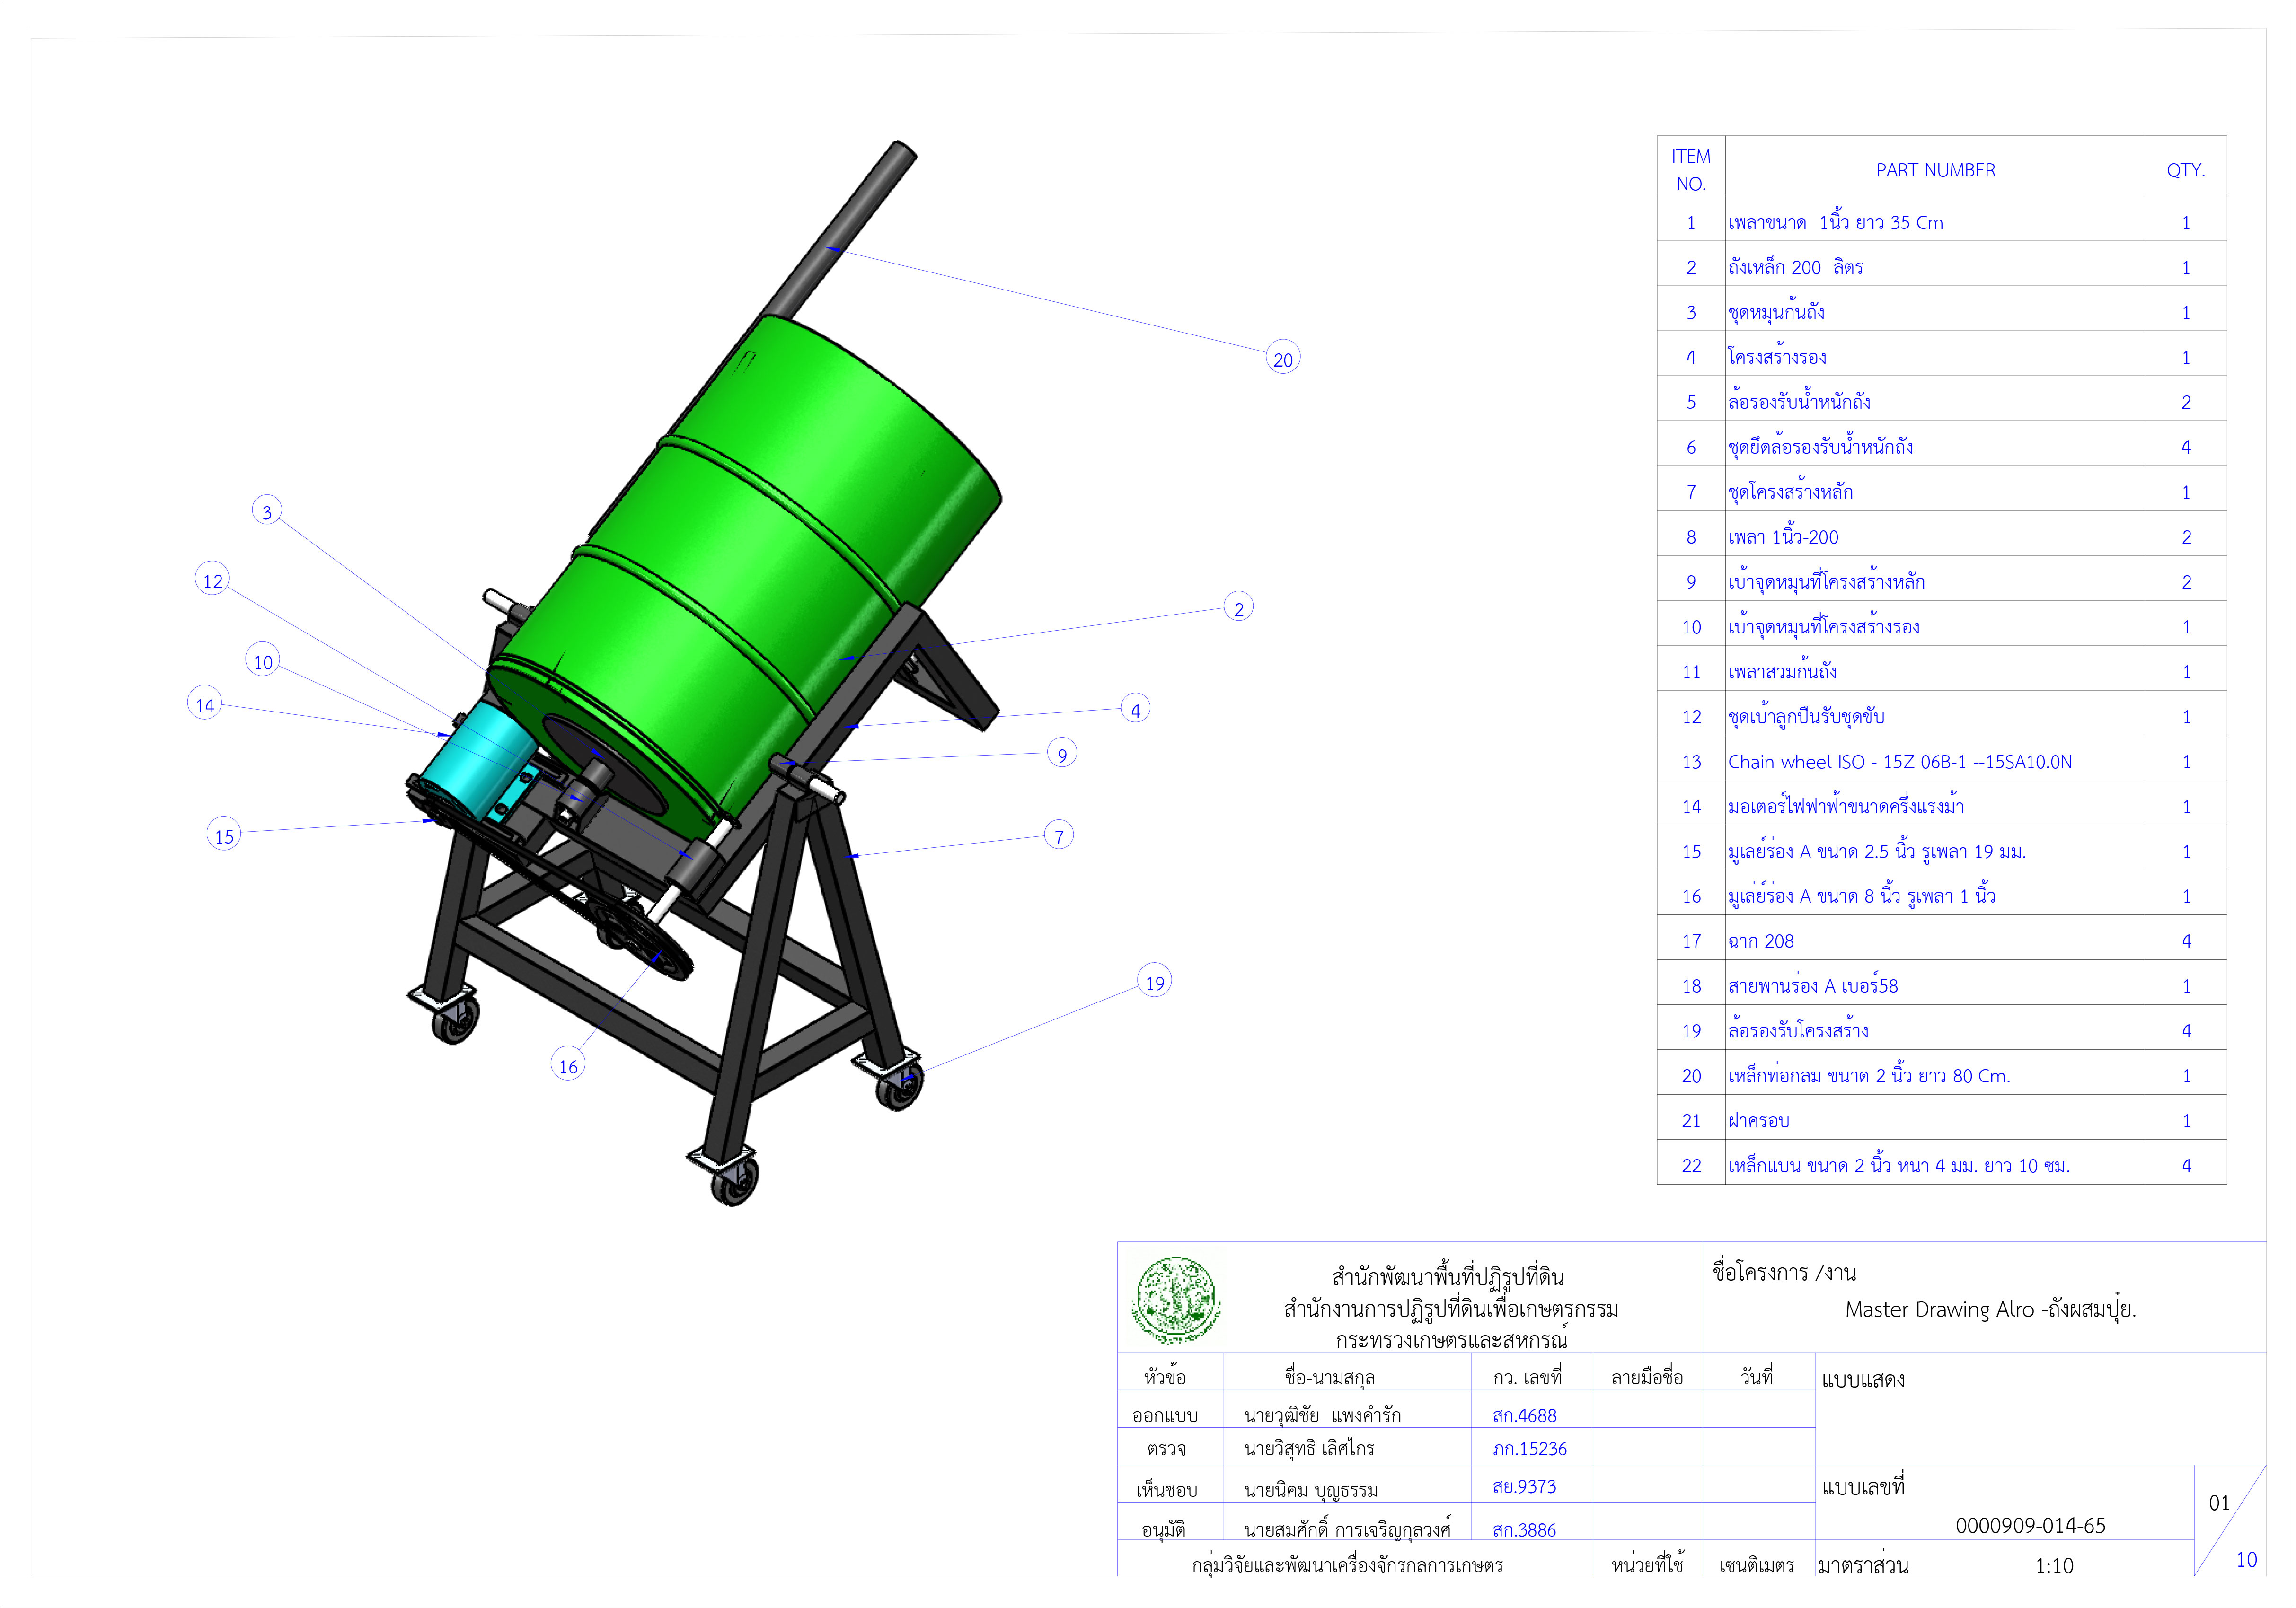
Task: Select the scale value '1:10'
Action: (x=2054, y=1566)
